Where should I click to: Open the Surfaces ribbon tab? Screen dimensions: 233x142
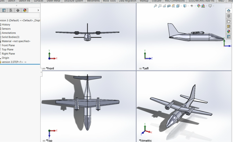[38, 1]
